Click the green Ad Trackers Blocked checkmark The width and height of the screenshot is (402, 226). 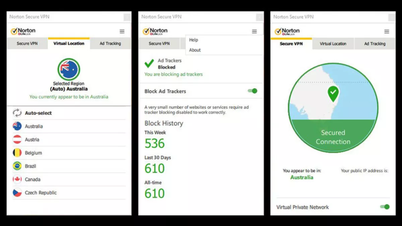(x=149, y=63)
